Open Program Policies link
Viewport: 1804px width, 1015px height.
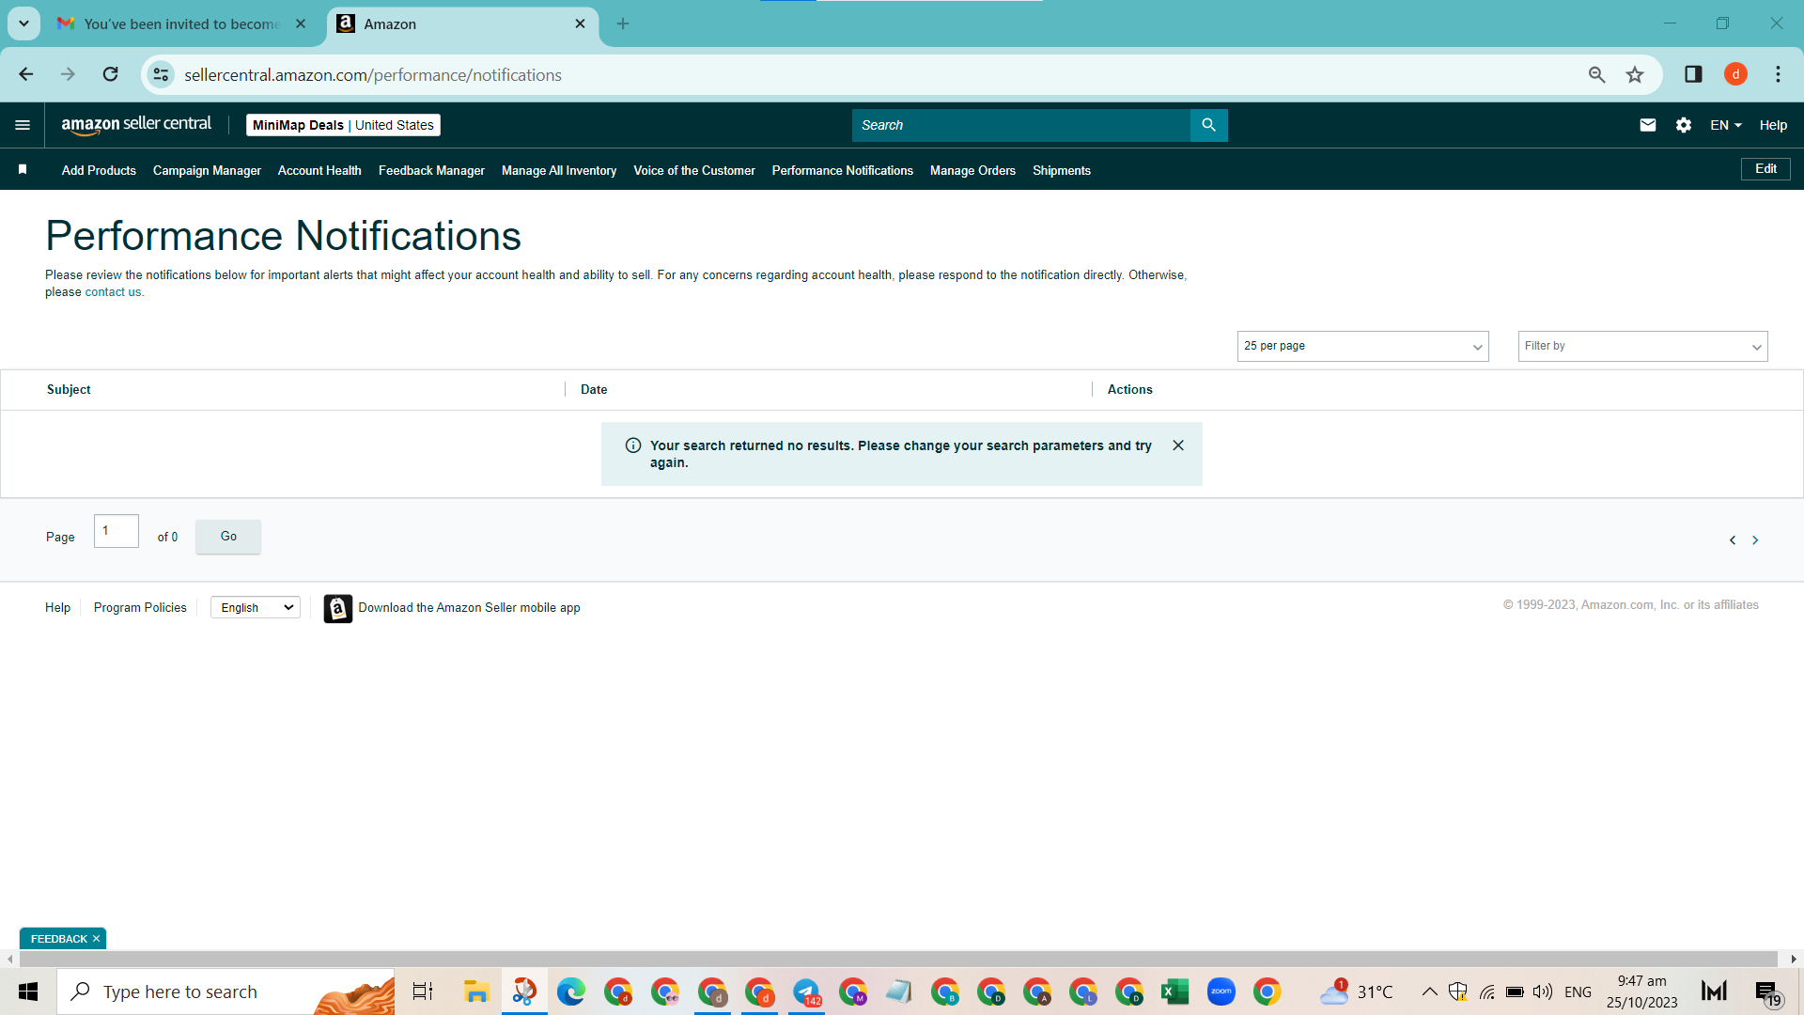coord(140,608)
